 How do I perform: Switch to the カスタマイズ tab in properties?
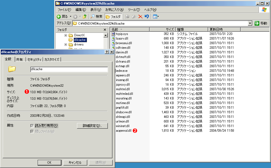52,59
